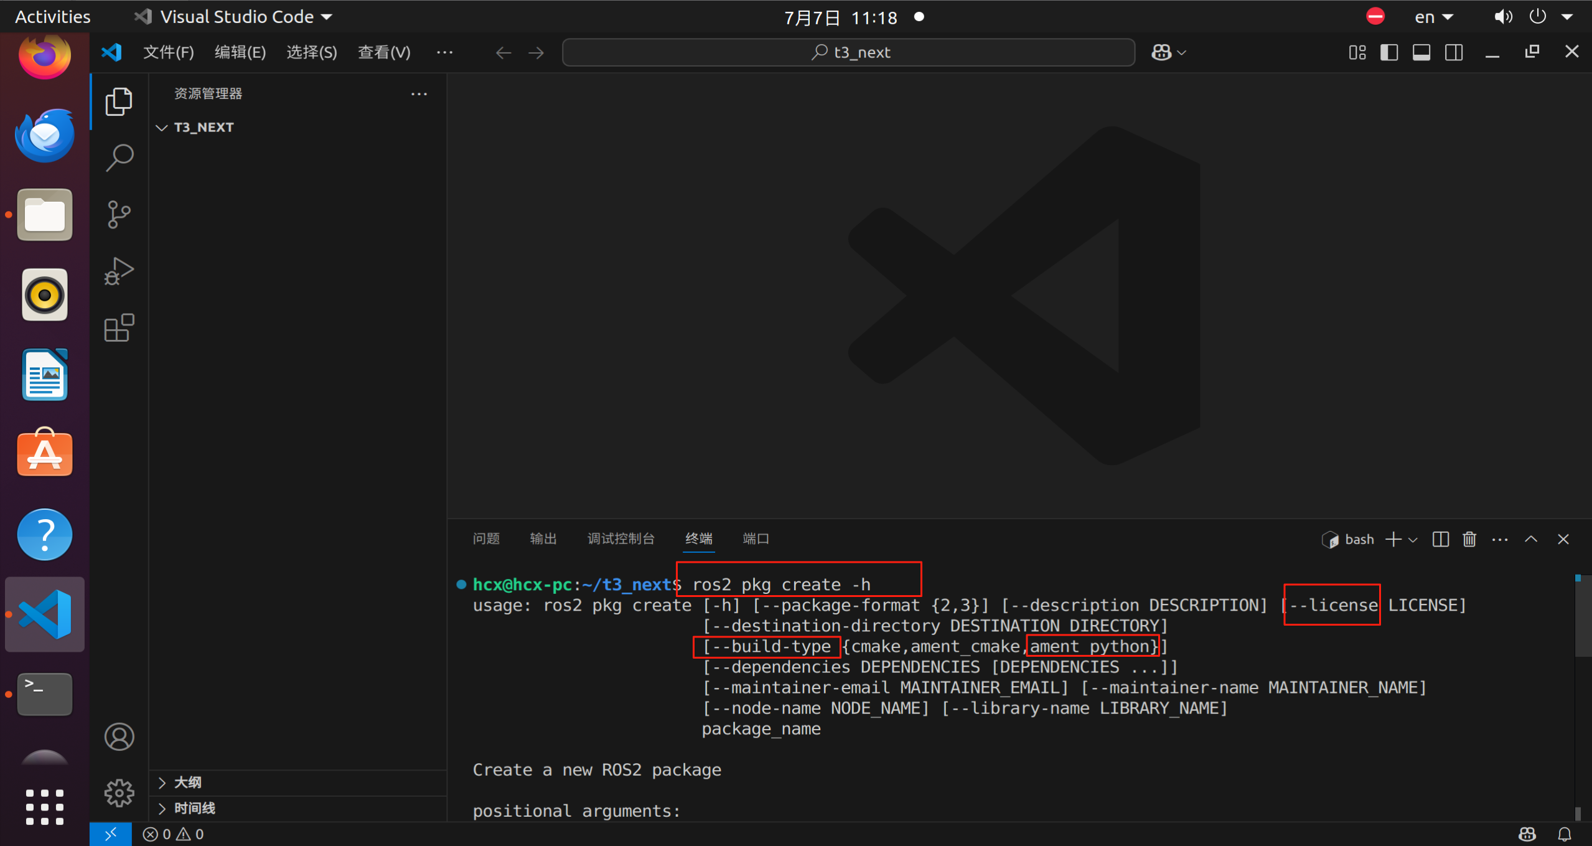Adjust volume via speaker icon in top bar
Image resolution: width=1592 pixels, height=846 pixels.
1503,17
